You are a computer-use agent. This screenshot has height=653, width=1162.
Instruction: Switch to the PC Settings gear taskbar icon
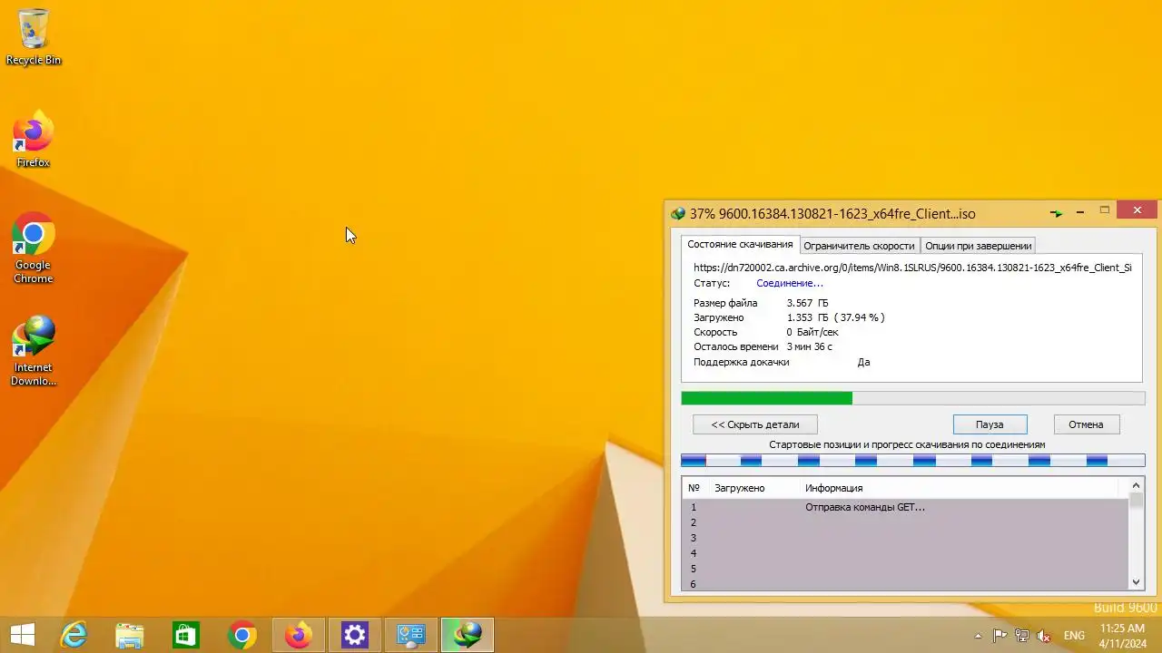tap(355, 636)
